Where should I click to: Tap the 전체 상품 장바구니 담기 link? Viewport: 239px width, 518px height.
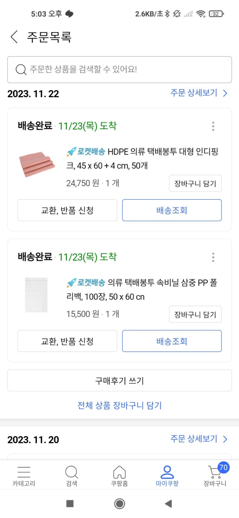click(x=119, y=405)
